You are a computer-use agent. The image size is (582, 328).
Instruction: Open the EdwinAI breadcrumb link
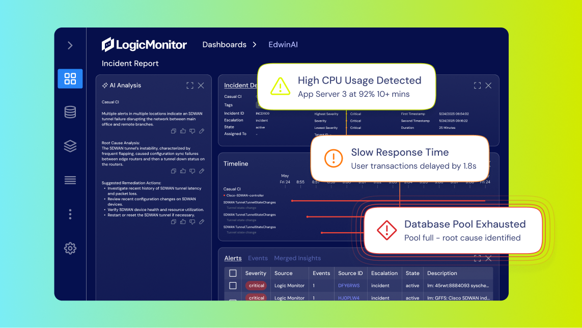283,45
